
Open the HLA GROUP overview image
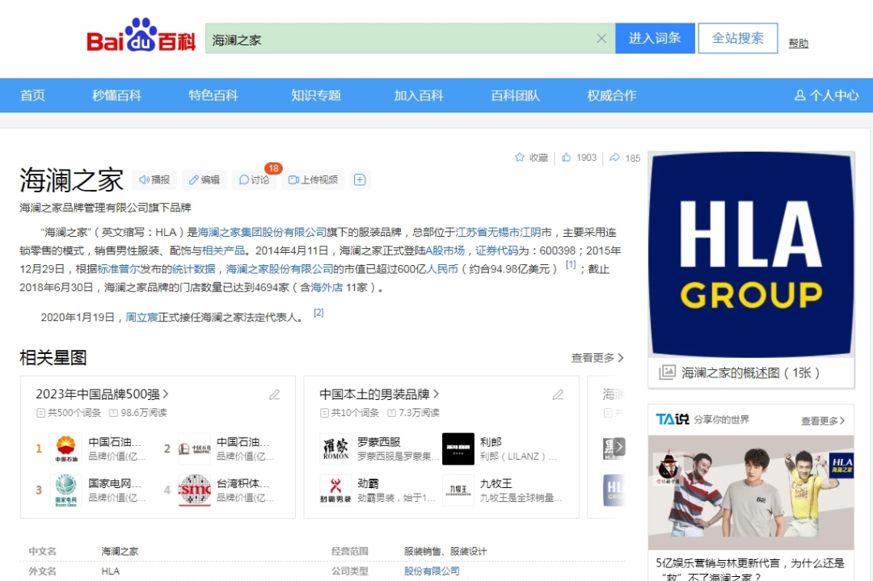tap(752, 254)
